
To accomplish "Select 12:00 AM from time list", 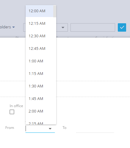I will point(40,11).
